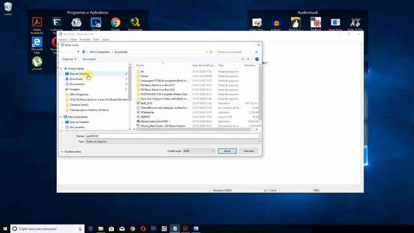Open the Codificação ANSI dropdown
This screenshot has height=233, width=414.
199,151
